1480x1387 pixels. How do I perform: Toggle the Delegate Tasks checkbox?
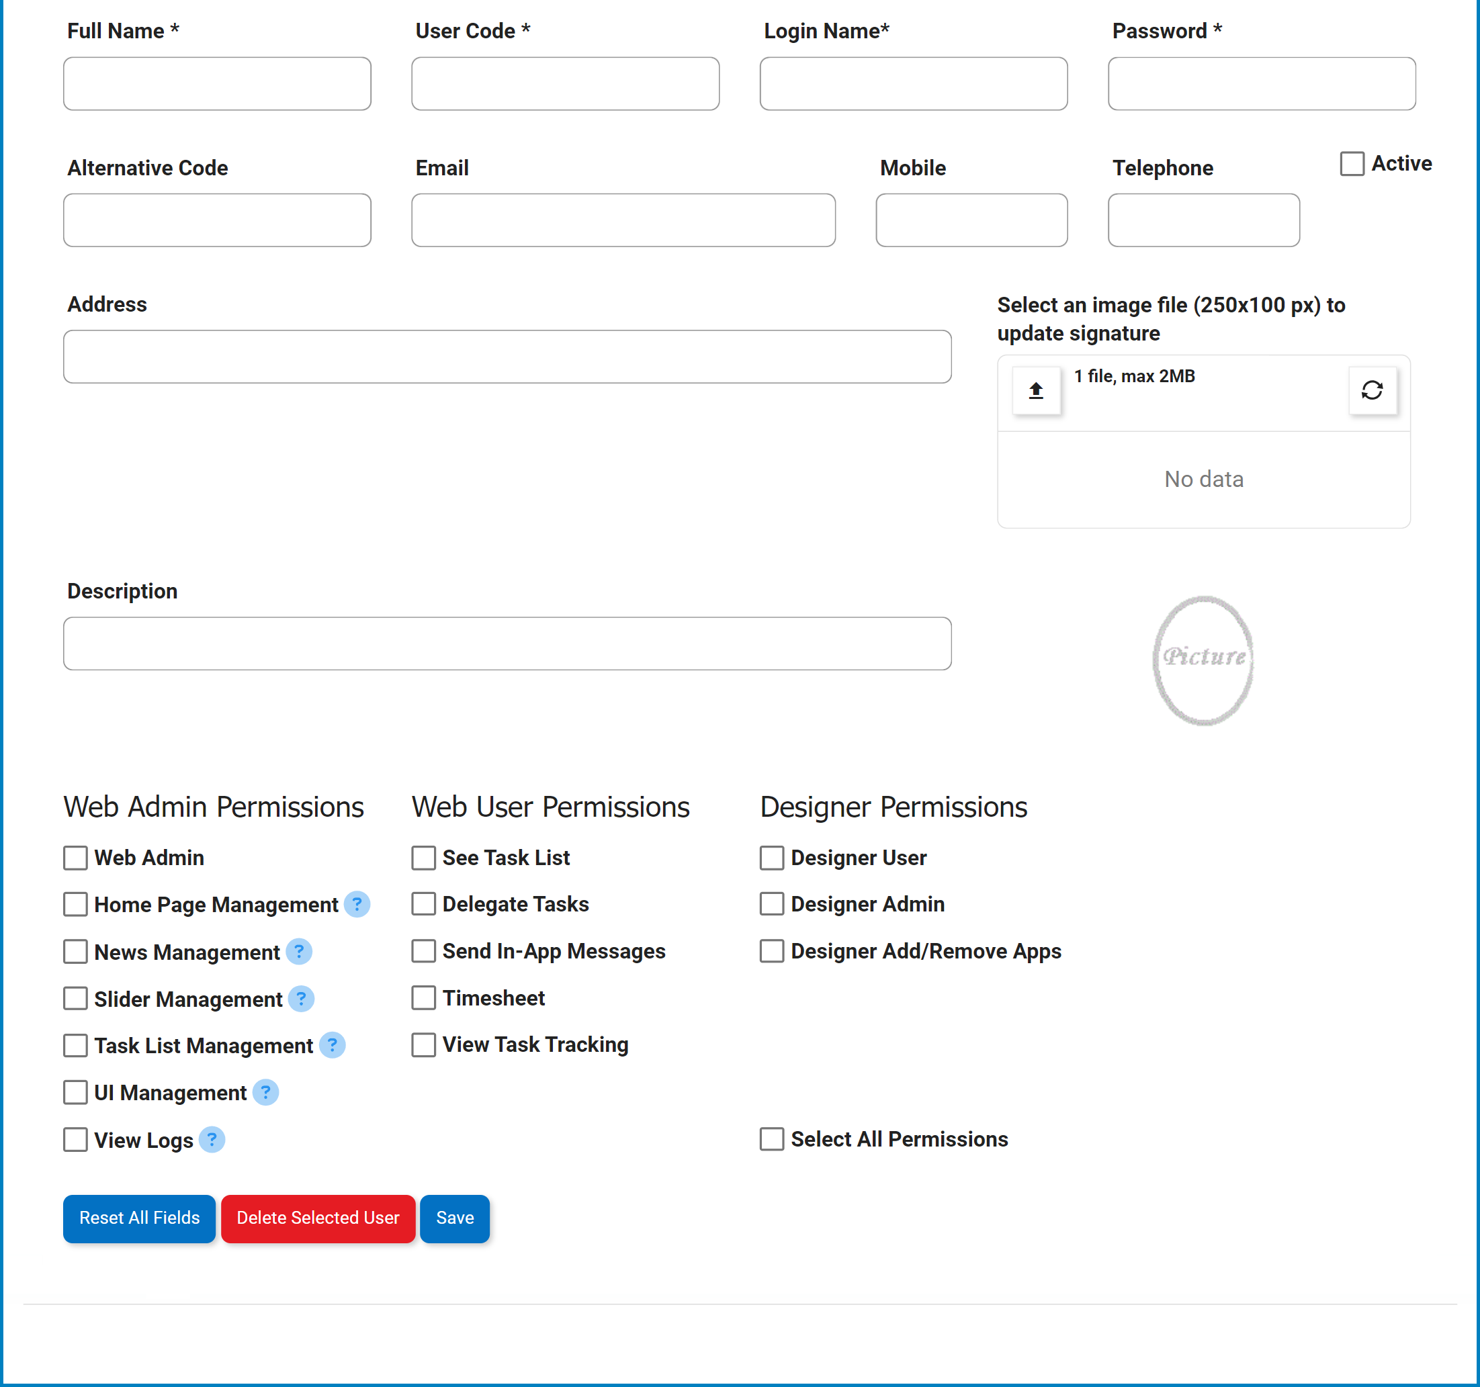(424, 904)
